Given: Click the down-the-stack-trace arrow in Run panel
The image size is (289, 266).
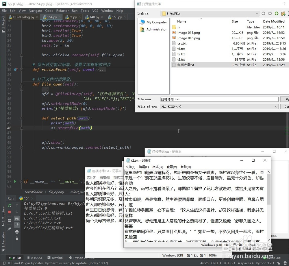Looking at the screenshot, I should click(x=17, y=212).
